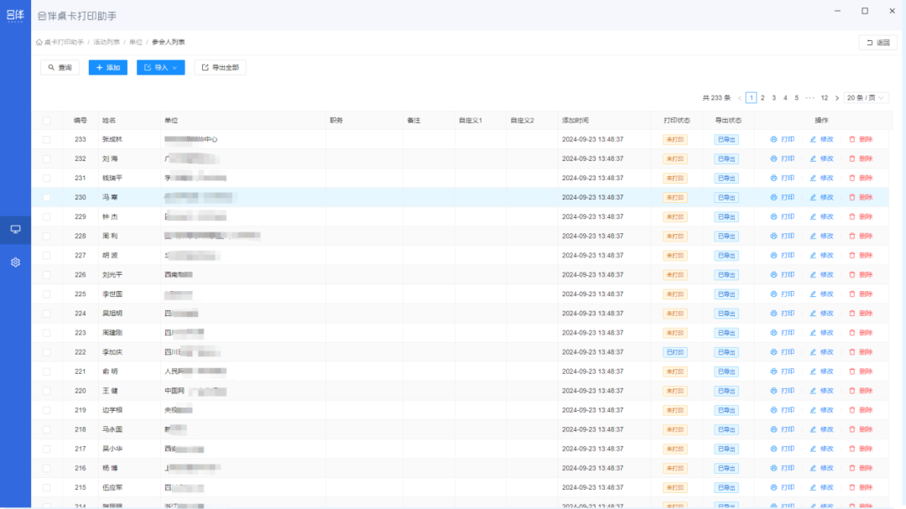
Task: Click print icon for row 224
Action: click(773, 314)
